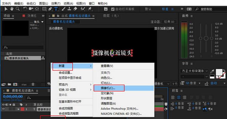227x119 pixels.
Task: Click the center text alignment icon
Action: (x=179, y=97)
